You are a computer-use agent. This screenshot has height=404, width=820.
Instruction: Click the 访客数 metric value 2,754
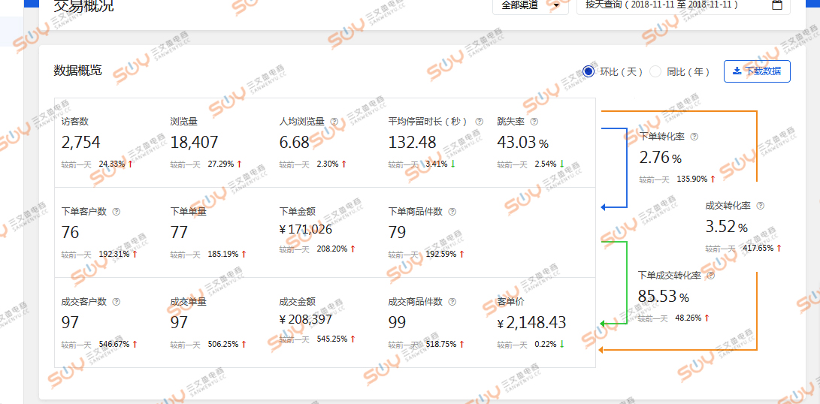coord(81,143)
